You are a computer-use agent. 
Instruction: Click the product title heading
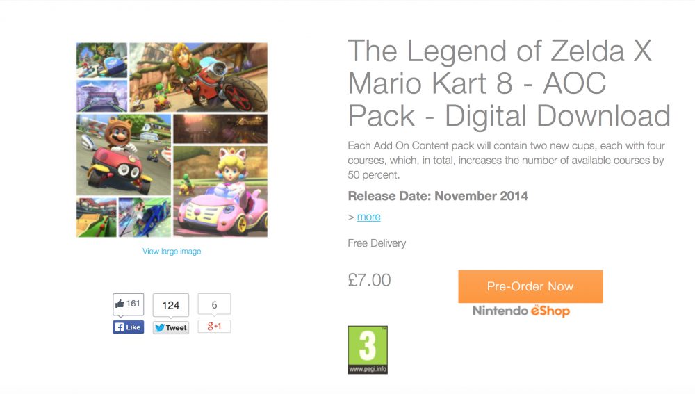click(509, 83)
